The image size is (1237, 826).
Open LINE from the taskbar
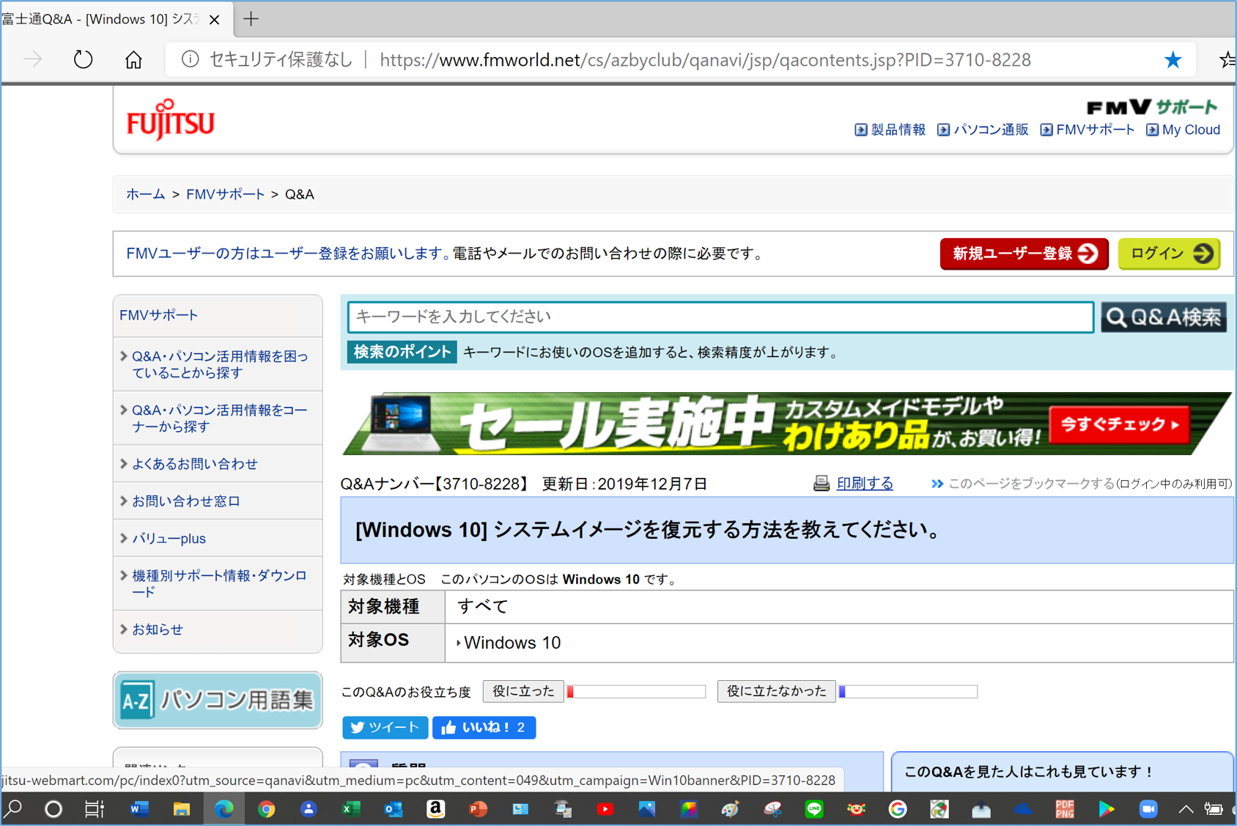[x=814, y=809]
